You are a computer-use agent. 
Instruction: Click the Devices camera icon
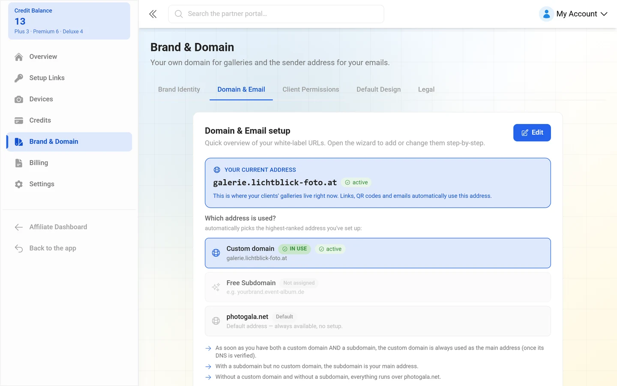coord(19,99)
